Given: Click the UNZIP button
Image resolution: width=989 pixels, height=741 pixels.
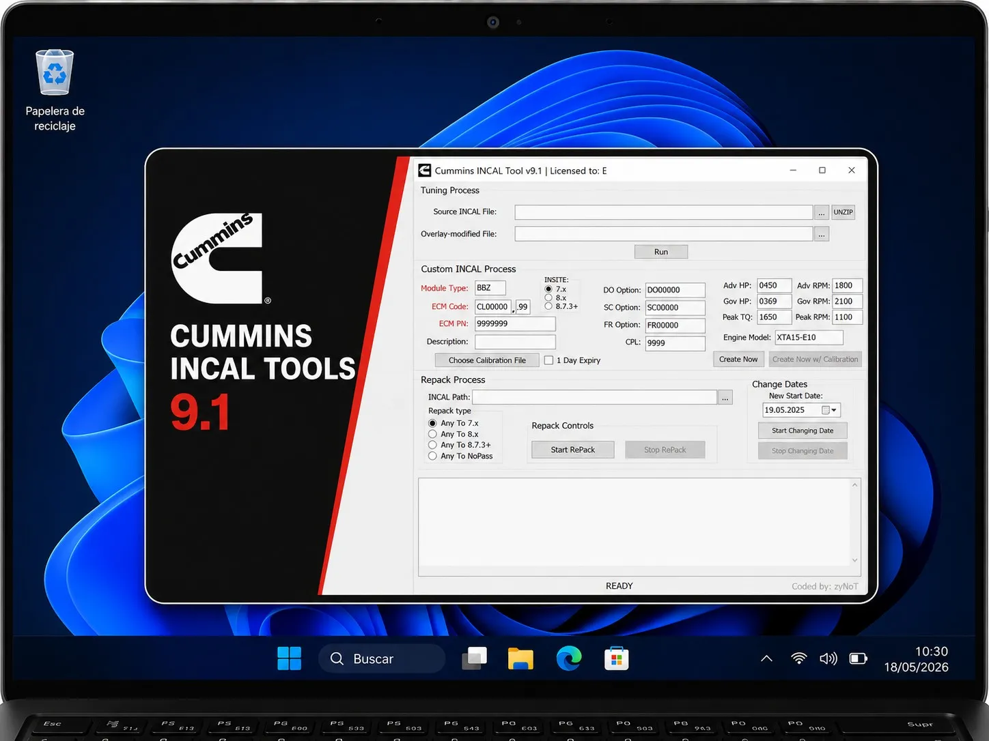Looking at the screenshot, I should (843, 212).
